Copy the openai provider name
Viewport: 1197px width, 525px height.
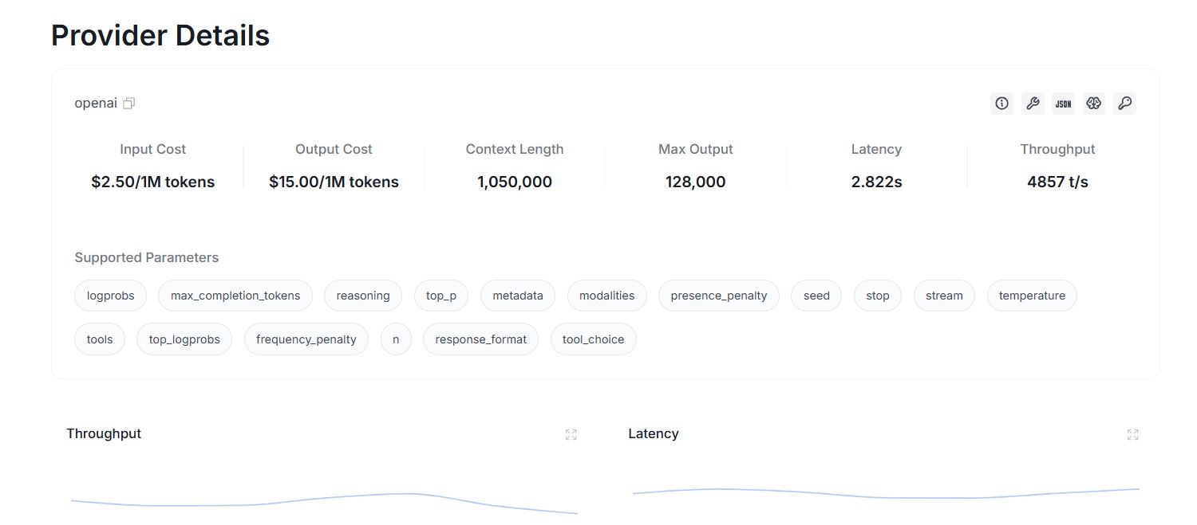pos(129,103)
